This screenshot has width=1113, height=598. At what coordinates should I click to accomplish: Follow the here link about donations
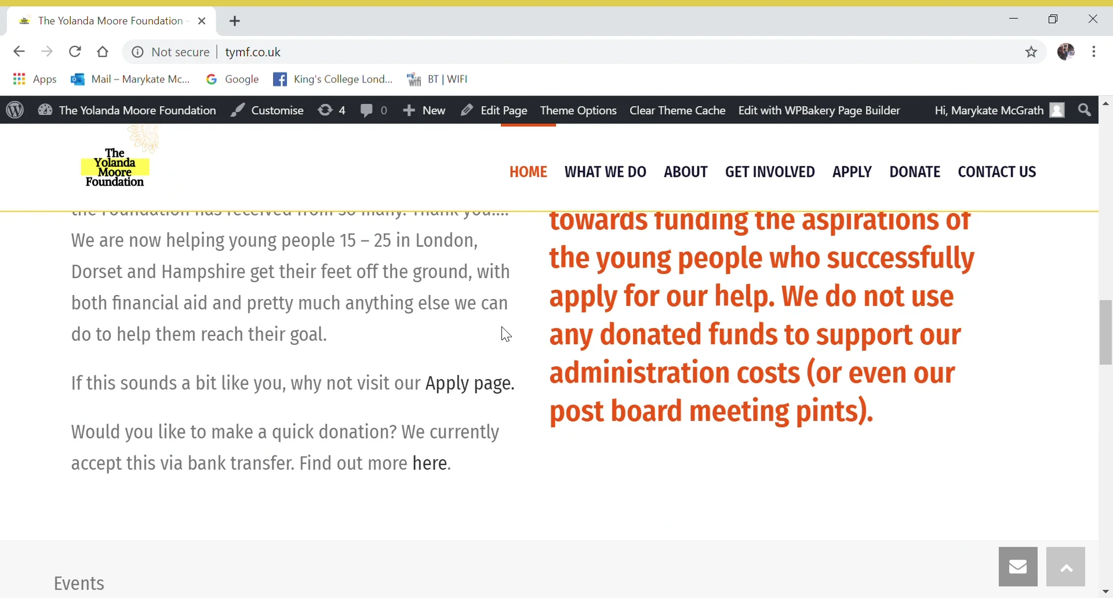click(x=429, y=463)
